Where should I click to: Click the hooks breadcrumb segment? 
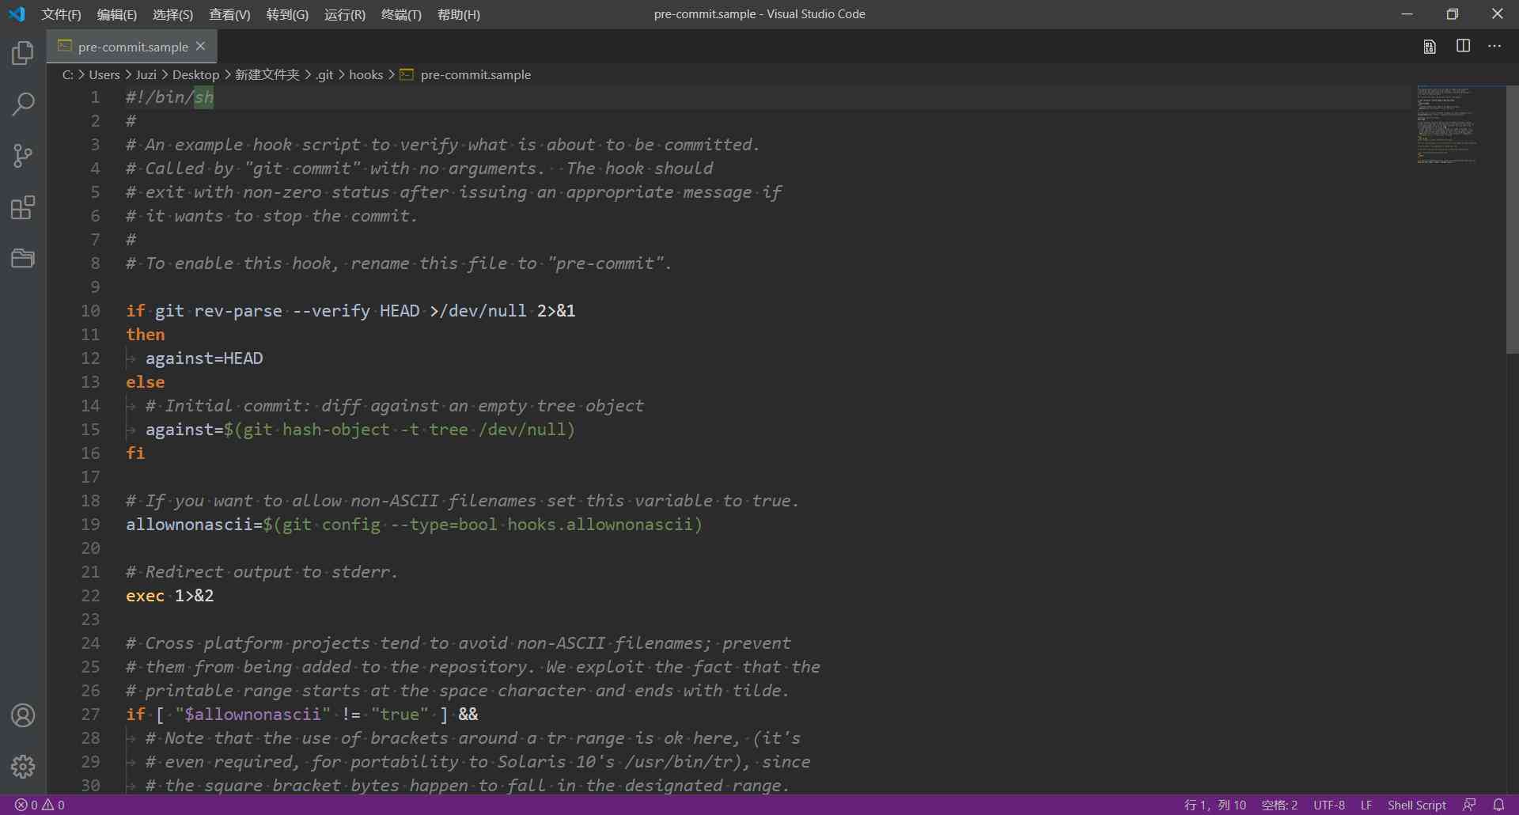[366, 74]
